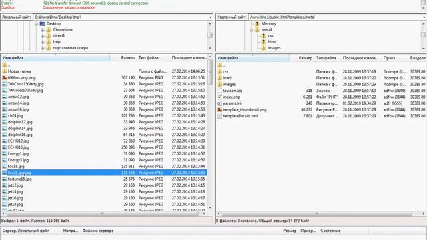Image resolution: width=427 pixels, height=240 pixels.
Task: Click the 6900m.png.png file icon
Action: [5, 78]
